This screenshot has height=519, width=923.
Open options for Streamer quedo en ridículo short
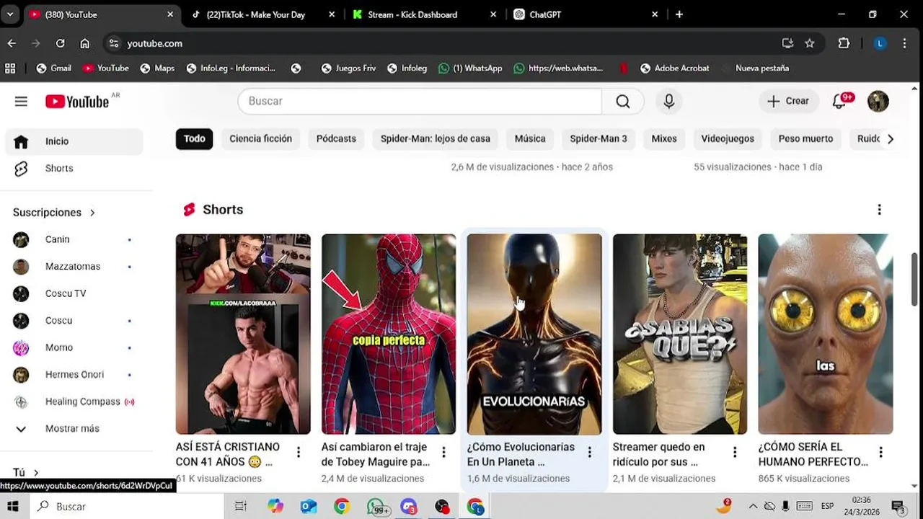[x=735, y=452]
